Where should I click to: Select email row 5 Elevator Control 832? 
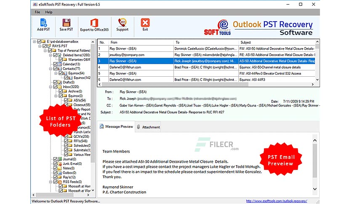pos(206,73)
